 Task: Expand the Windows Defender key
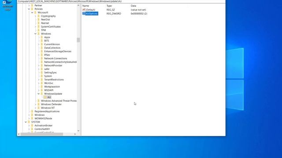click(x=35, y=104)
